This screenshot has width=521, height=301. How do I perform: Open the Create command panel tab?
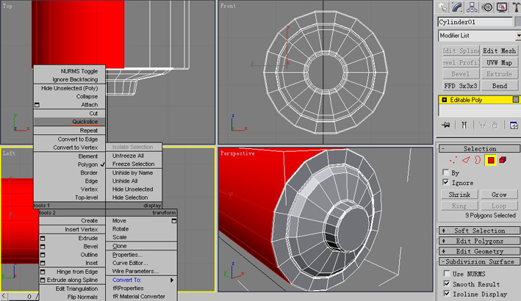click(x=443, y=7)
